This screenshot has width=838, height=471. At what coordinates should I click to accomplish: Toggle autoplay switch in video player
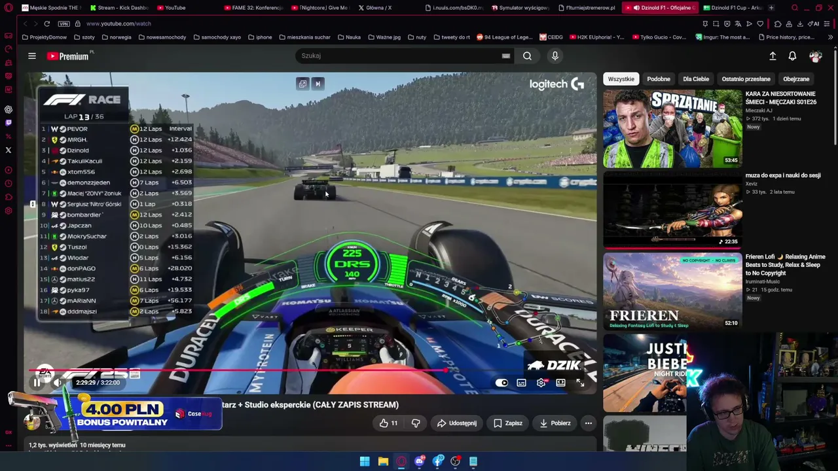point(501,383)
